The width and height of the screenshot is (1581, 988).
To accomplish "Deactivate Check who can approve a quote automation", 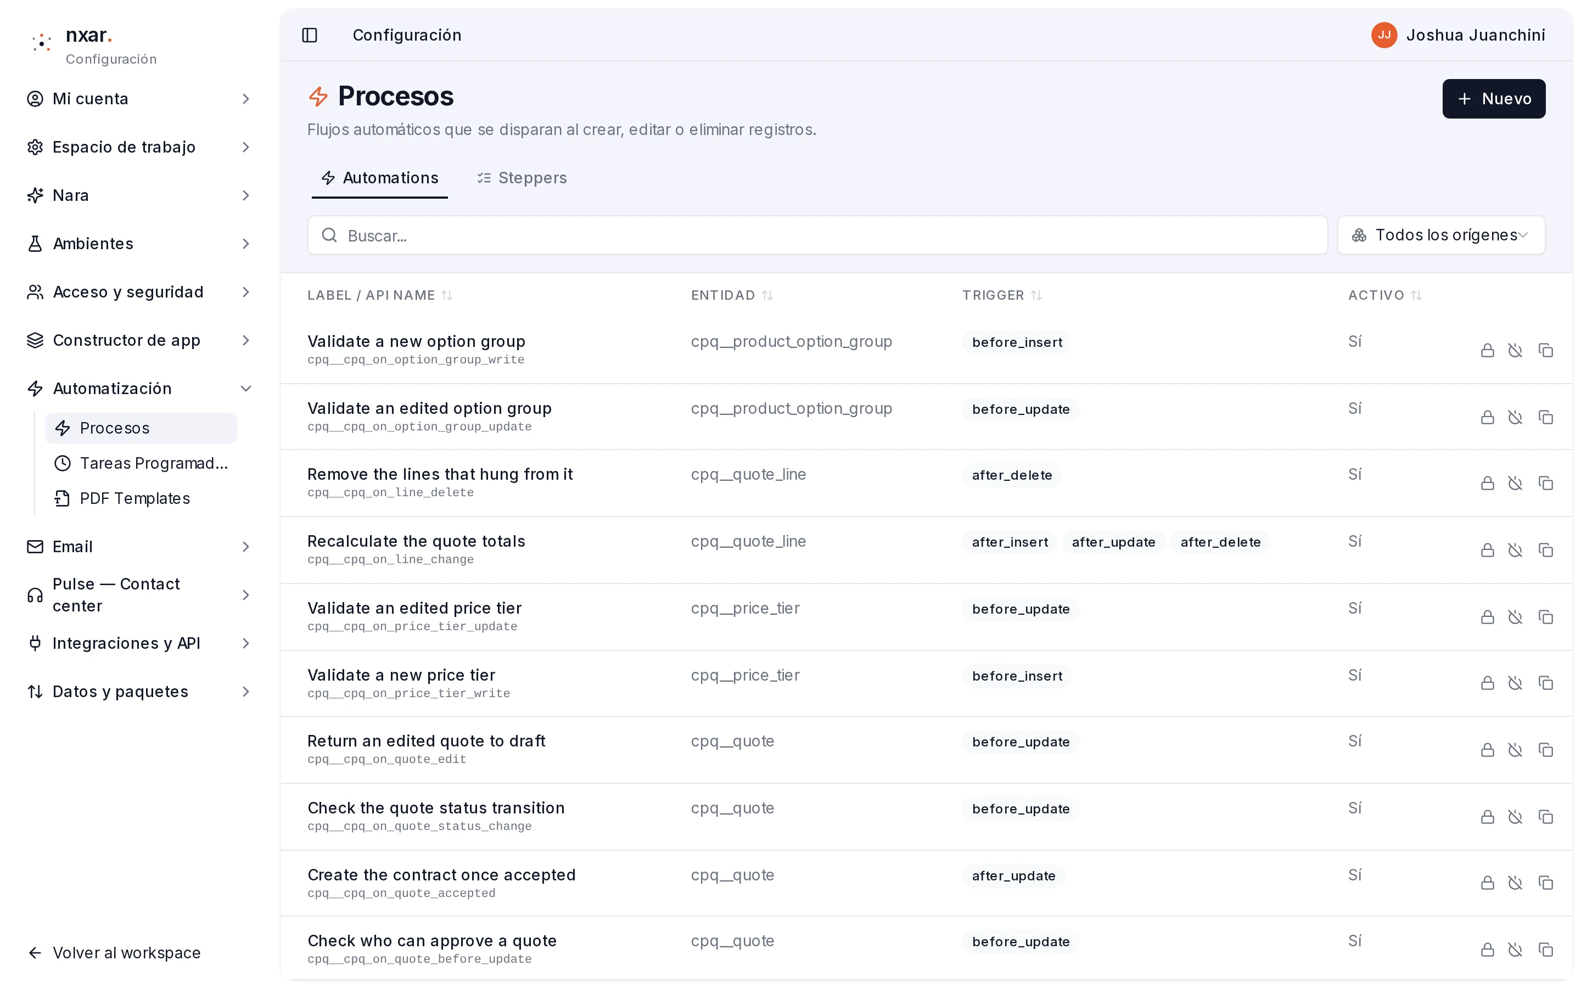I will coord(1516,950).
